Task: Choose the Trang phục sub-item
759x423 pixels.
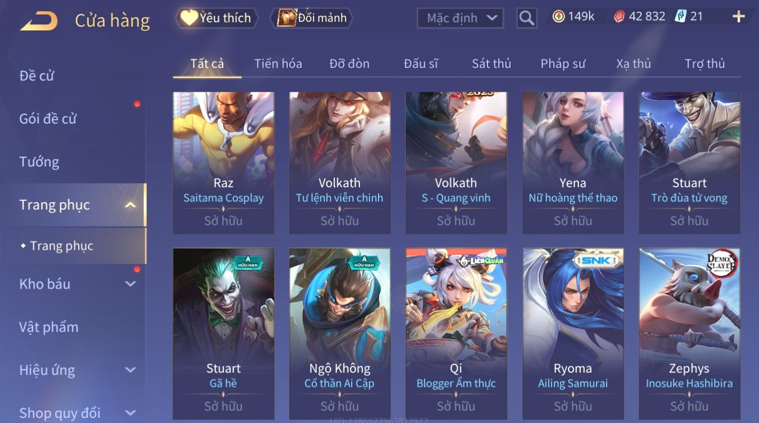Action: 62,246
